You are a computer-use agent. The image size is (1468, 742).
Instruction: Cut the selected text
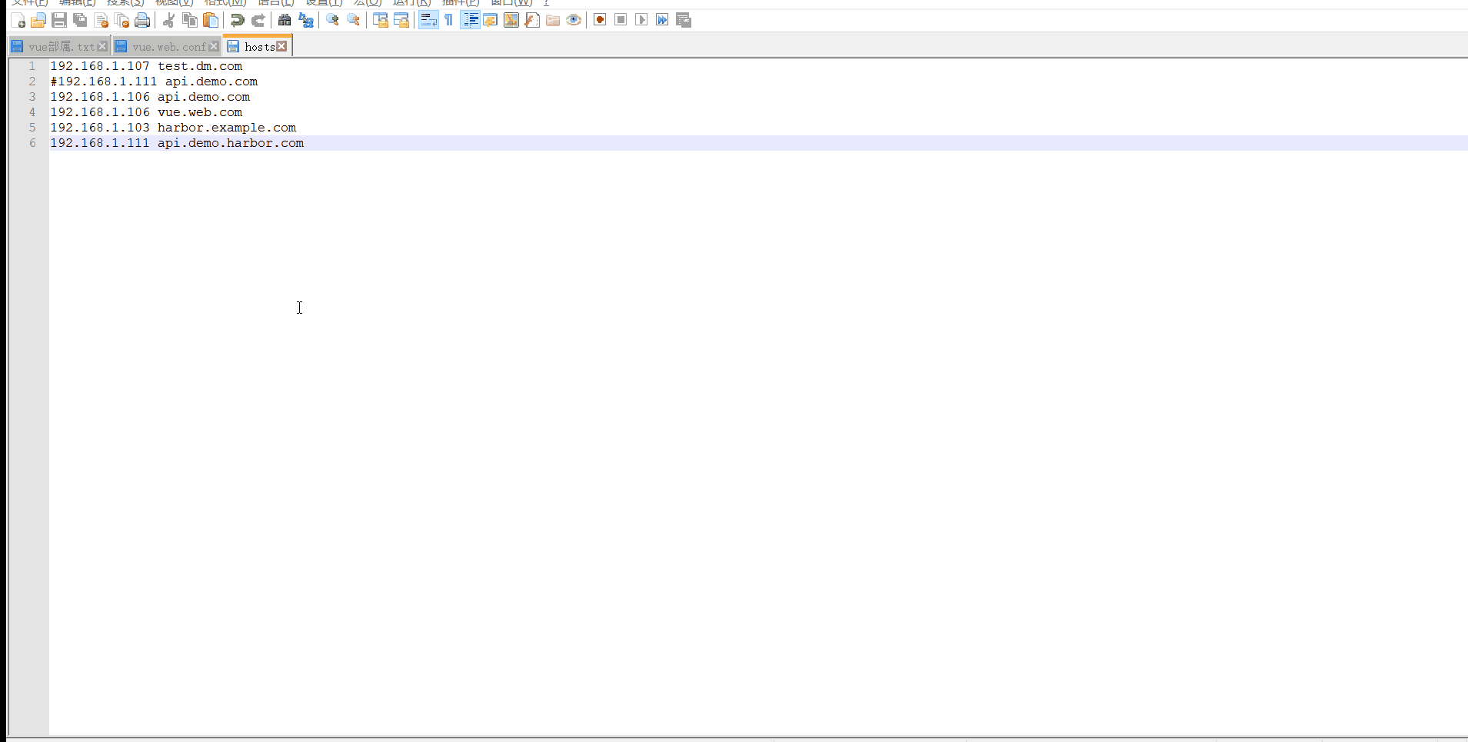point(168,20)
